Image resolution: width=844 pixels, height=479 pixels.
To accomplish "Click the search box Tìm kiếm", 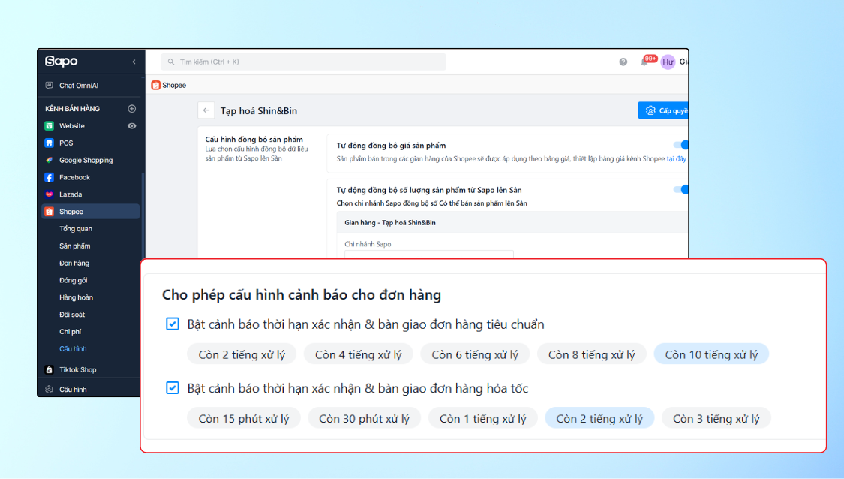I will [304, 62].
